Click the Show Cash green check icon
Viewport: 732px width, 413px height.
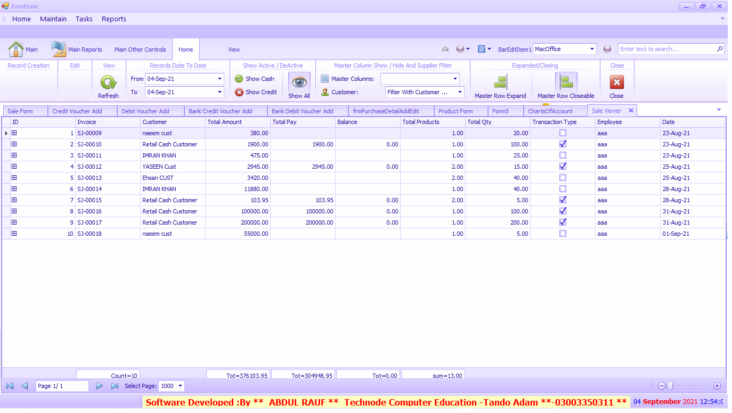pos(239,79)
